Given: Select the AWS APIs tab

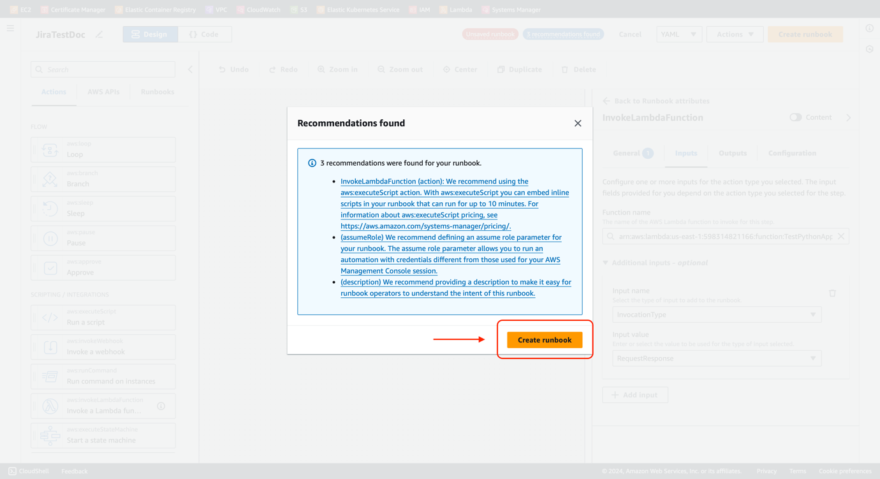Looking at the screenshot, I should [103, 92].
